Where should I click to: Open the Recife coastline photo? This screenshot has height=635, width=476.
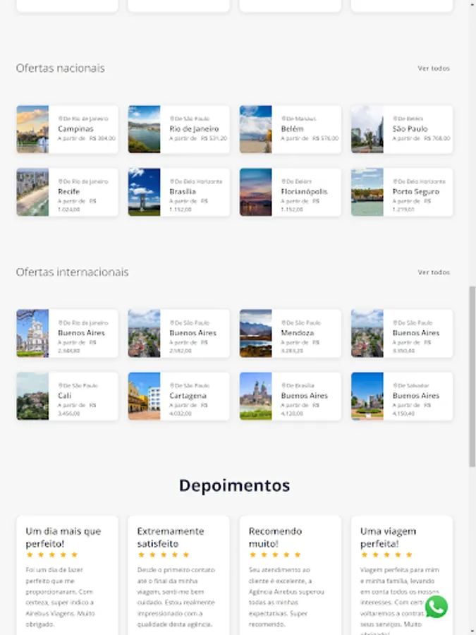point(32,192)
